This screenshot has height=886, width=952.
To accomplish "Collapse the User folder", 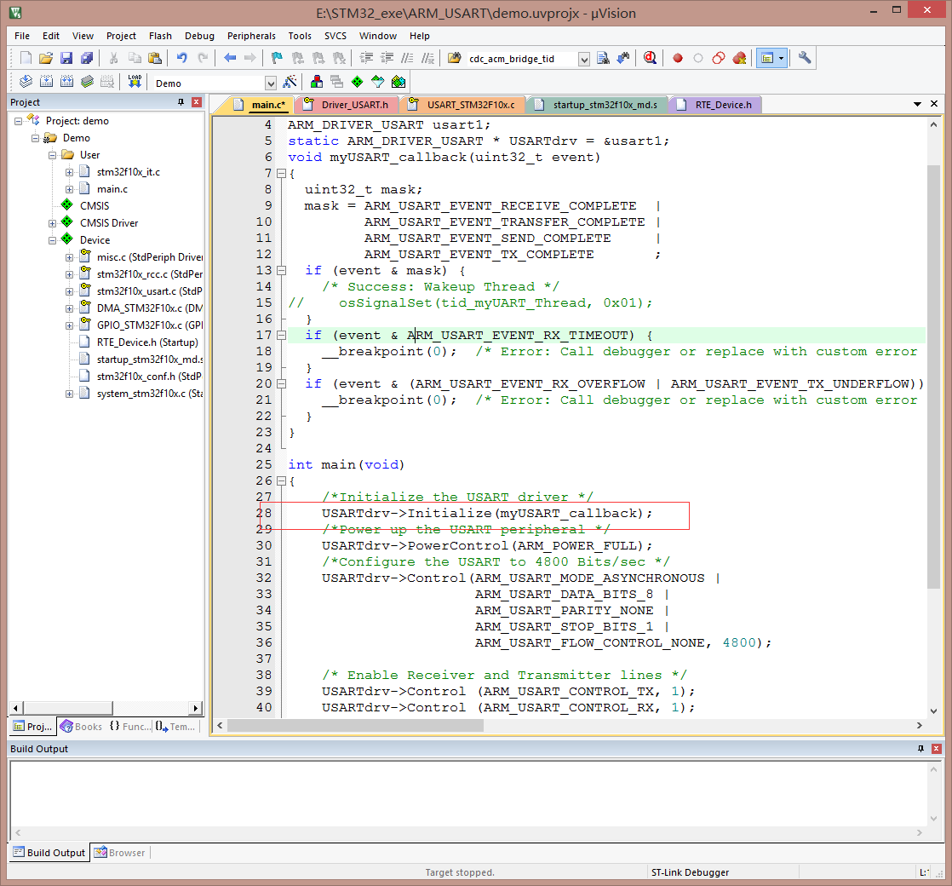I will 52,155.
